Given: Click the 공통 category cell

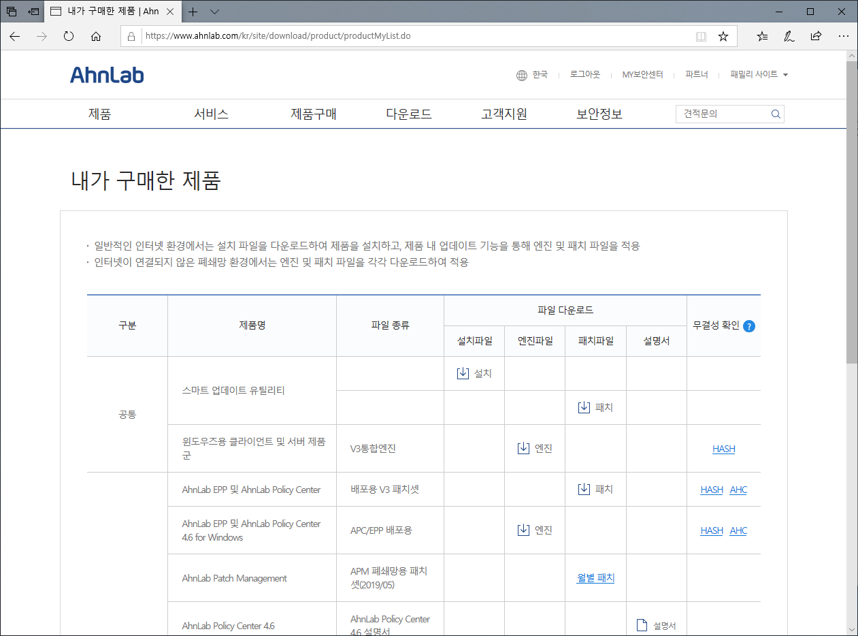Looking at the screenshot, I should coord(127,414).
